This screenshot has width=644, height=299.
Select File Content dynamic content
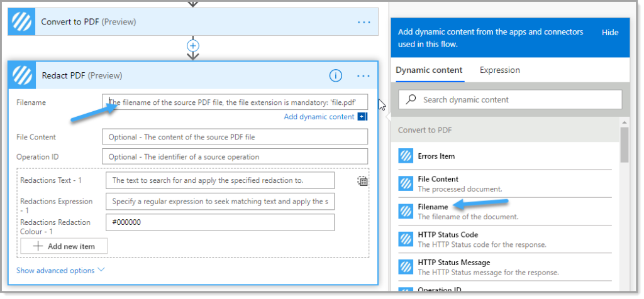click(505, 184)
